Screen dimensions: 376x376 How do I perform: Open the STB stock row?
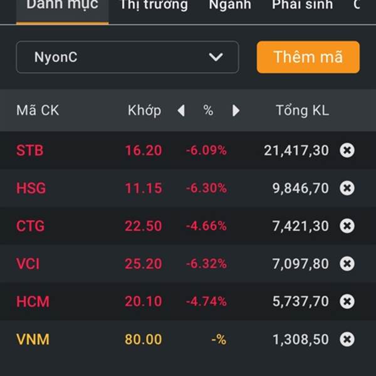[x=188, y=150]
